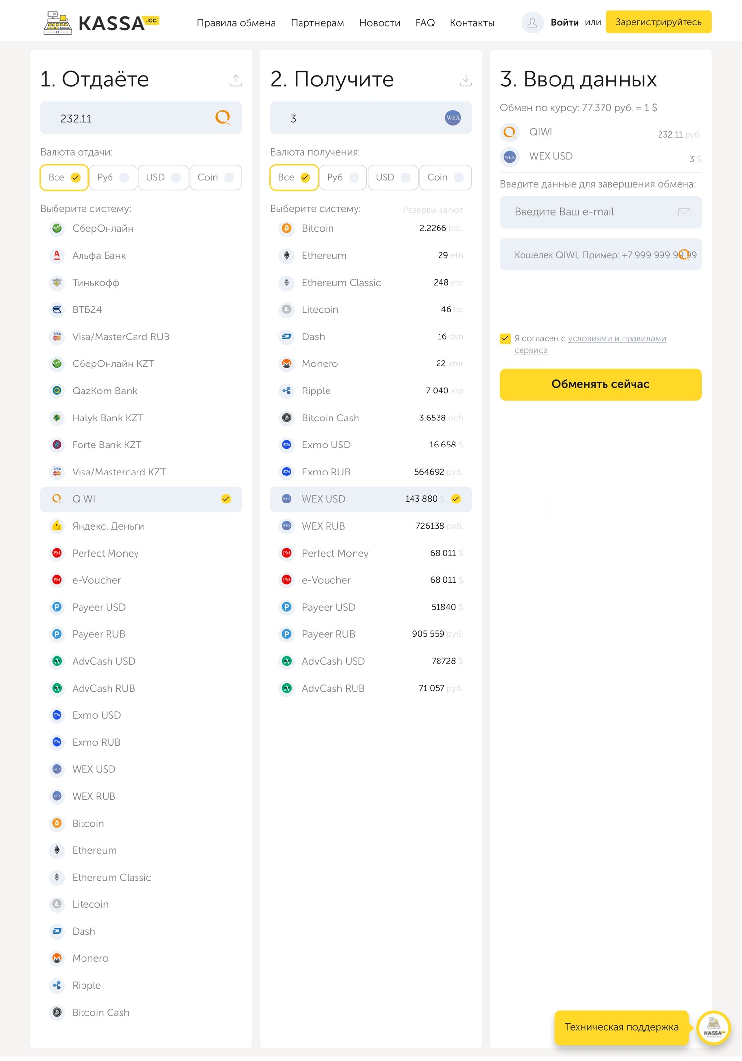Choose WEX RUB in receive list

371,526
